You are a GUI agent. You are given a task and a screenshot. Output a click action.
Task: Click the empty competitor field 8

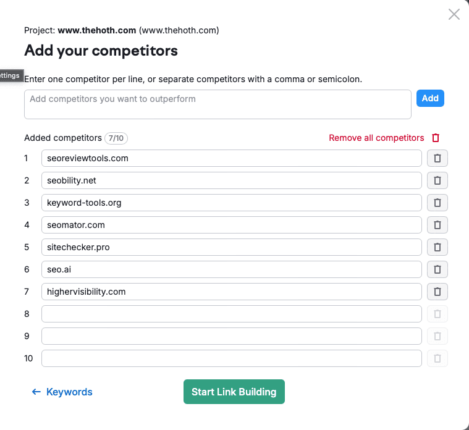click(x=232, y=314)
